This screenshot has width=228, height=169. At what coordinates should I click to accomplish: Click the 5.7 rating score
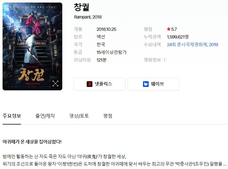(x=174, y=29)
